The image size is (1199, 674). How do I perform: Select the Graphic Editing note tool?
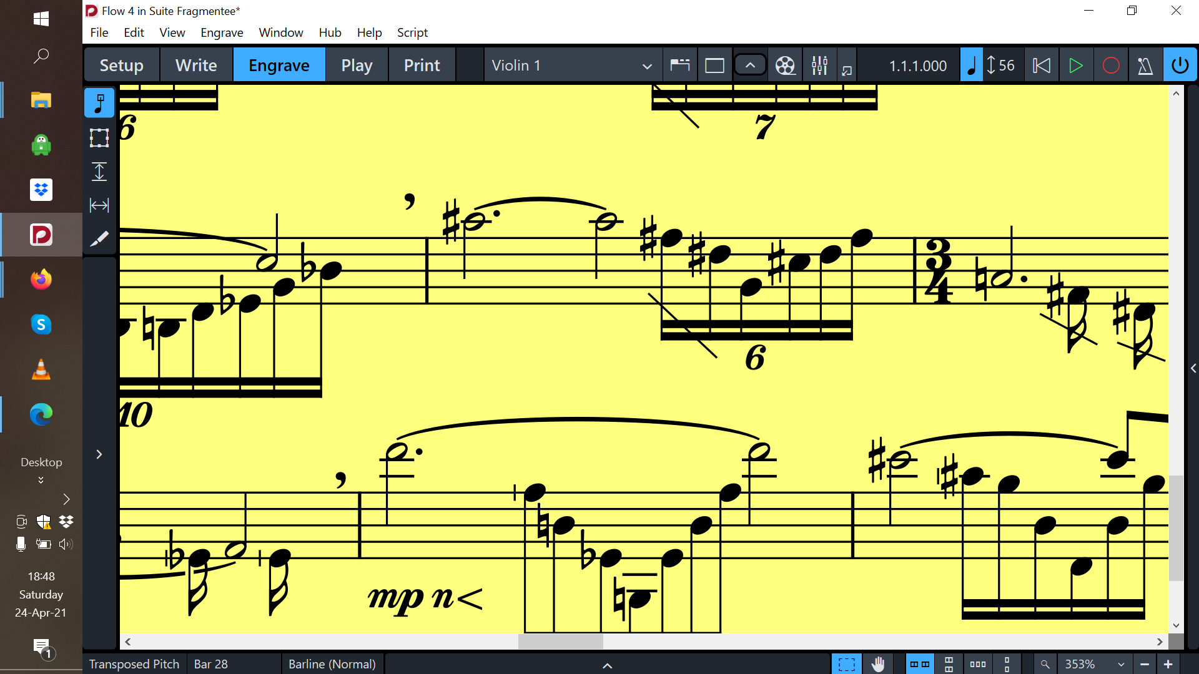tap(99, 103)
